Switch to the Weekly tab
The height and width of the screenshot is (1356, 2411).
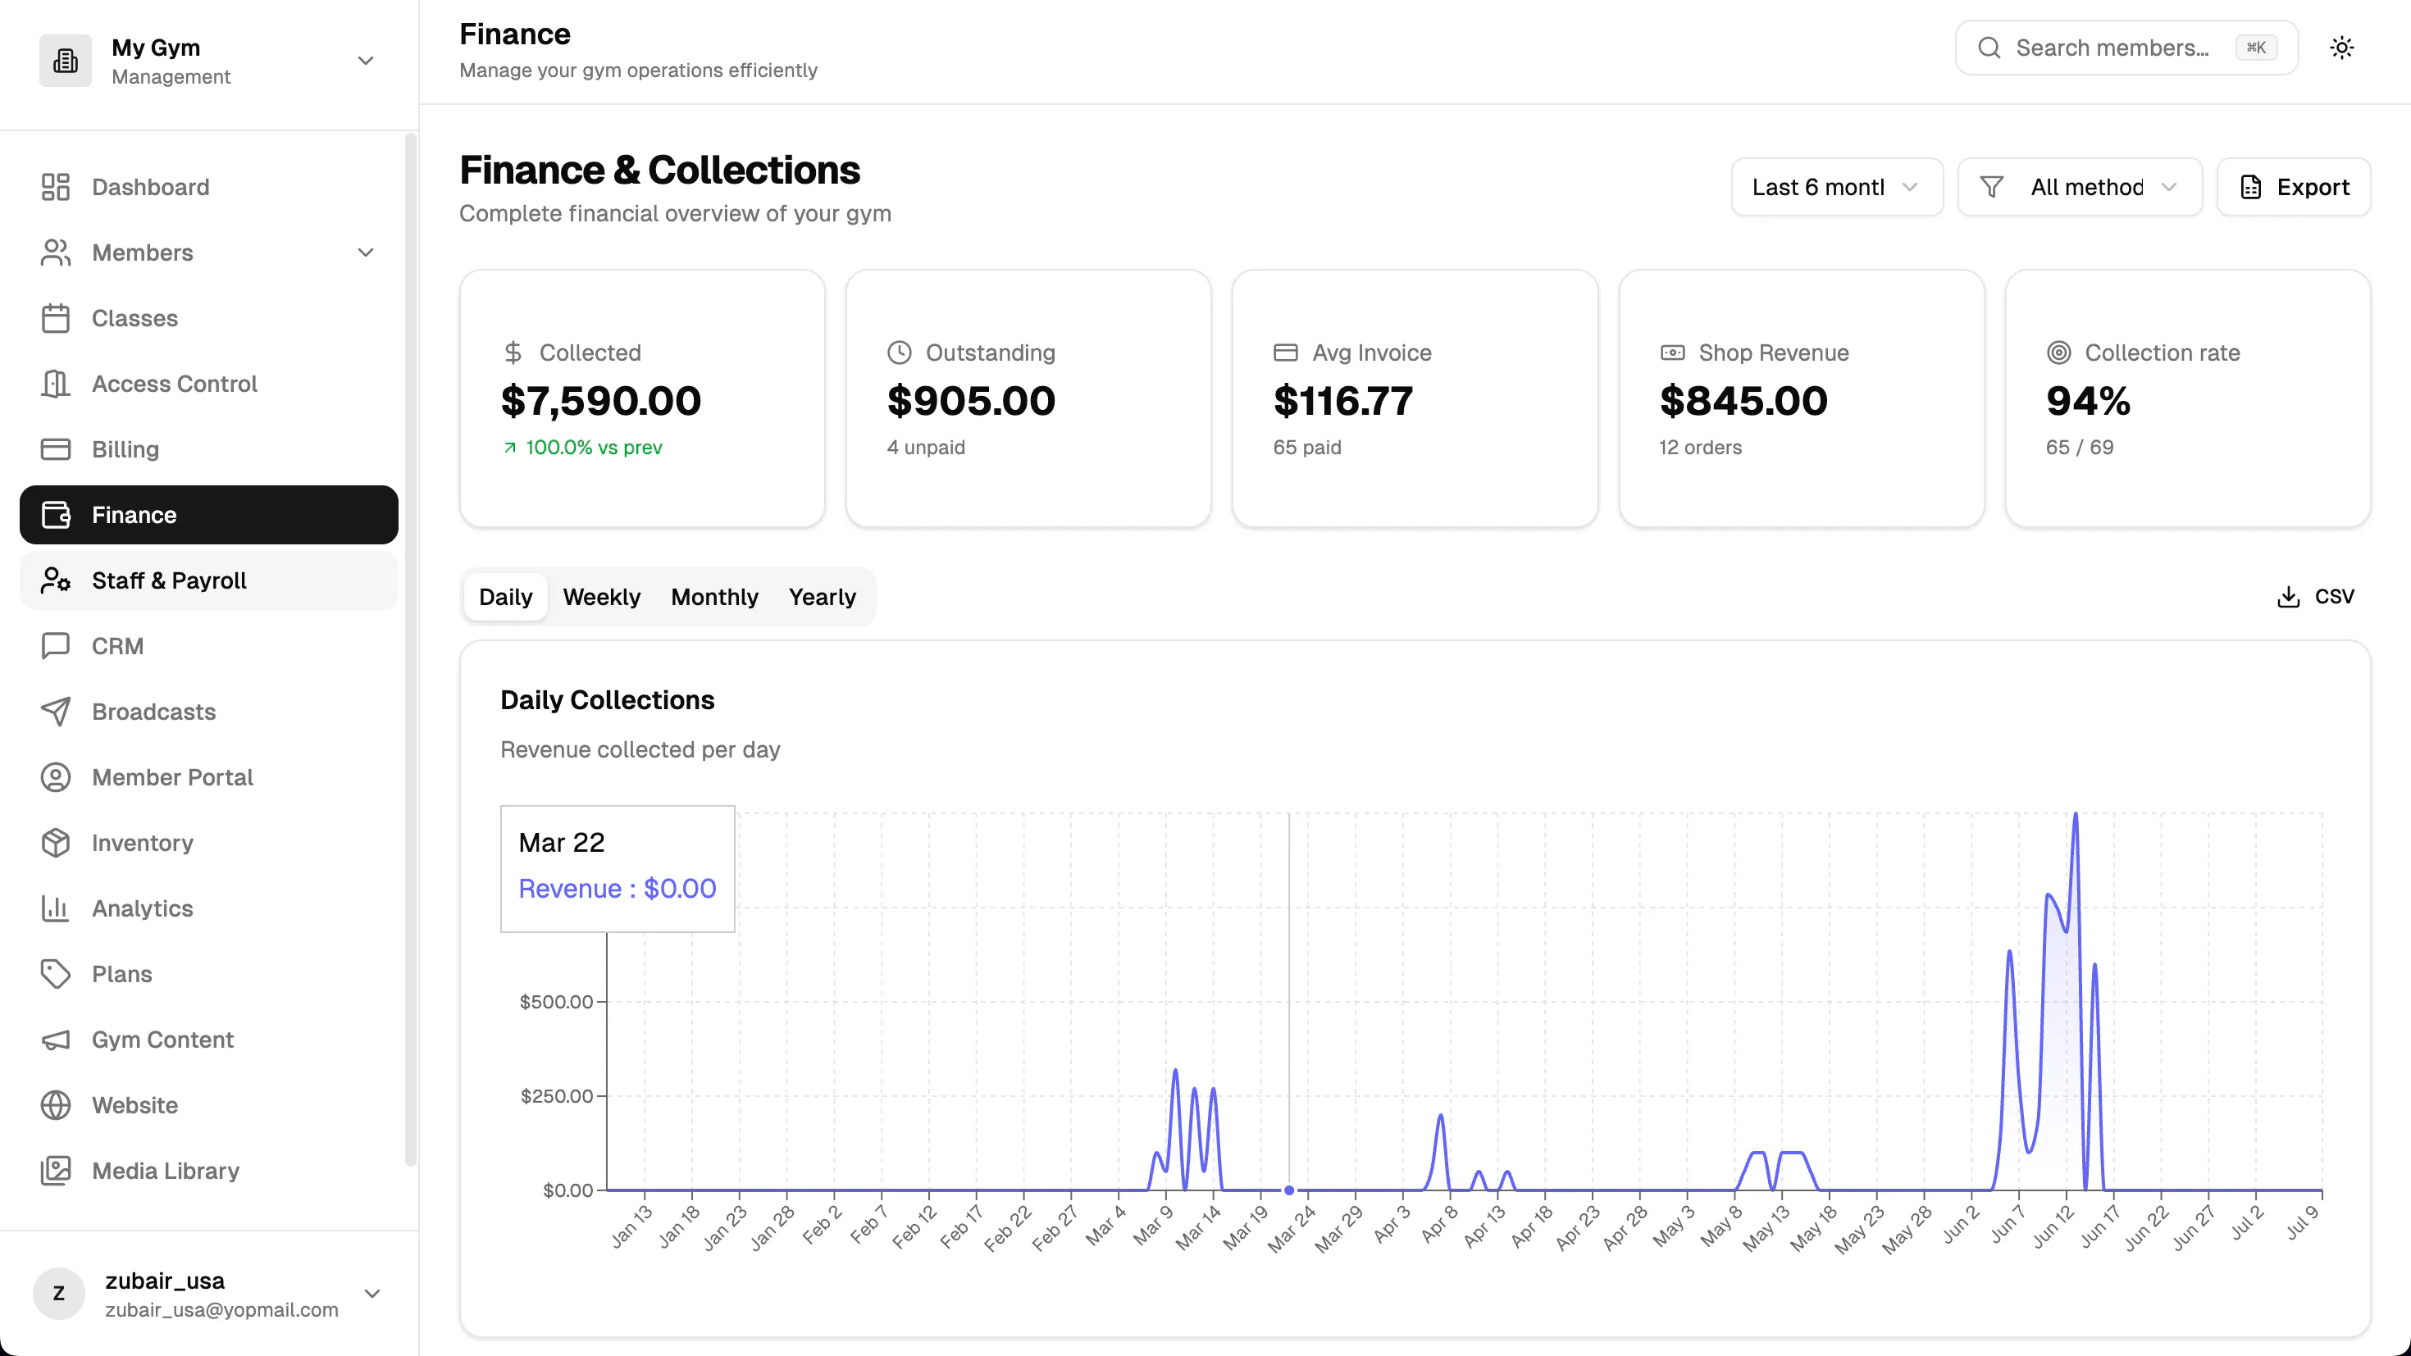pyautogui.click(x=601, y=597)
